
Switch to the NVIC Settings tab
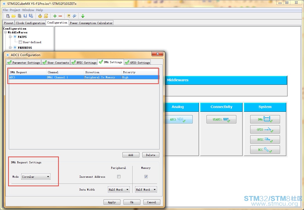point(84,62)
